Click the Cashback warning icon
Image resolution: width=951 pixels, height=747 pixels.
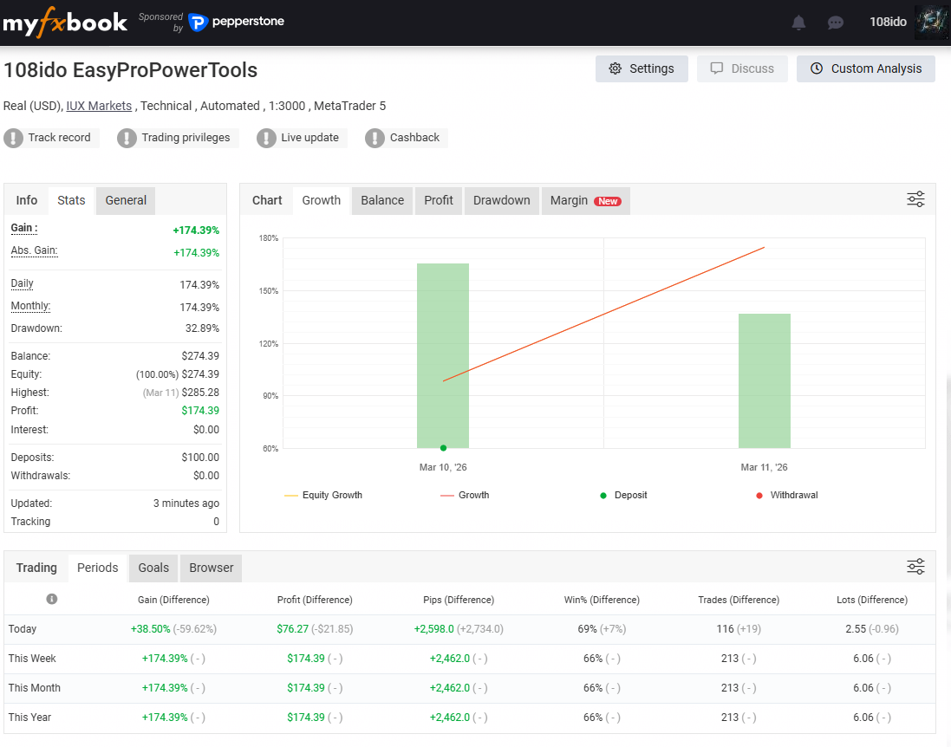[x=375, y=138]
